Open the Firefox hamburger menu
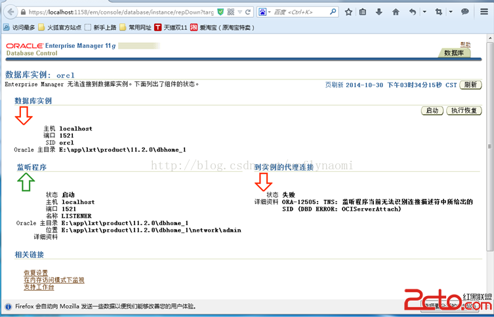Viewport: 494px width, 317px height. (x=484, y=12)
